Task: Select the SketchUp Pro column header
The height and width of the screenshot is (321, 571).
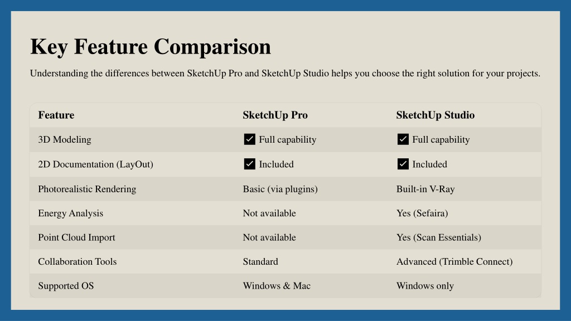Action: point(275,115)
